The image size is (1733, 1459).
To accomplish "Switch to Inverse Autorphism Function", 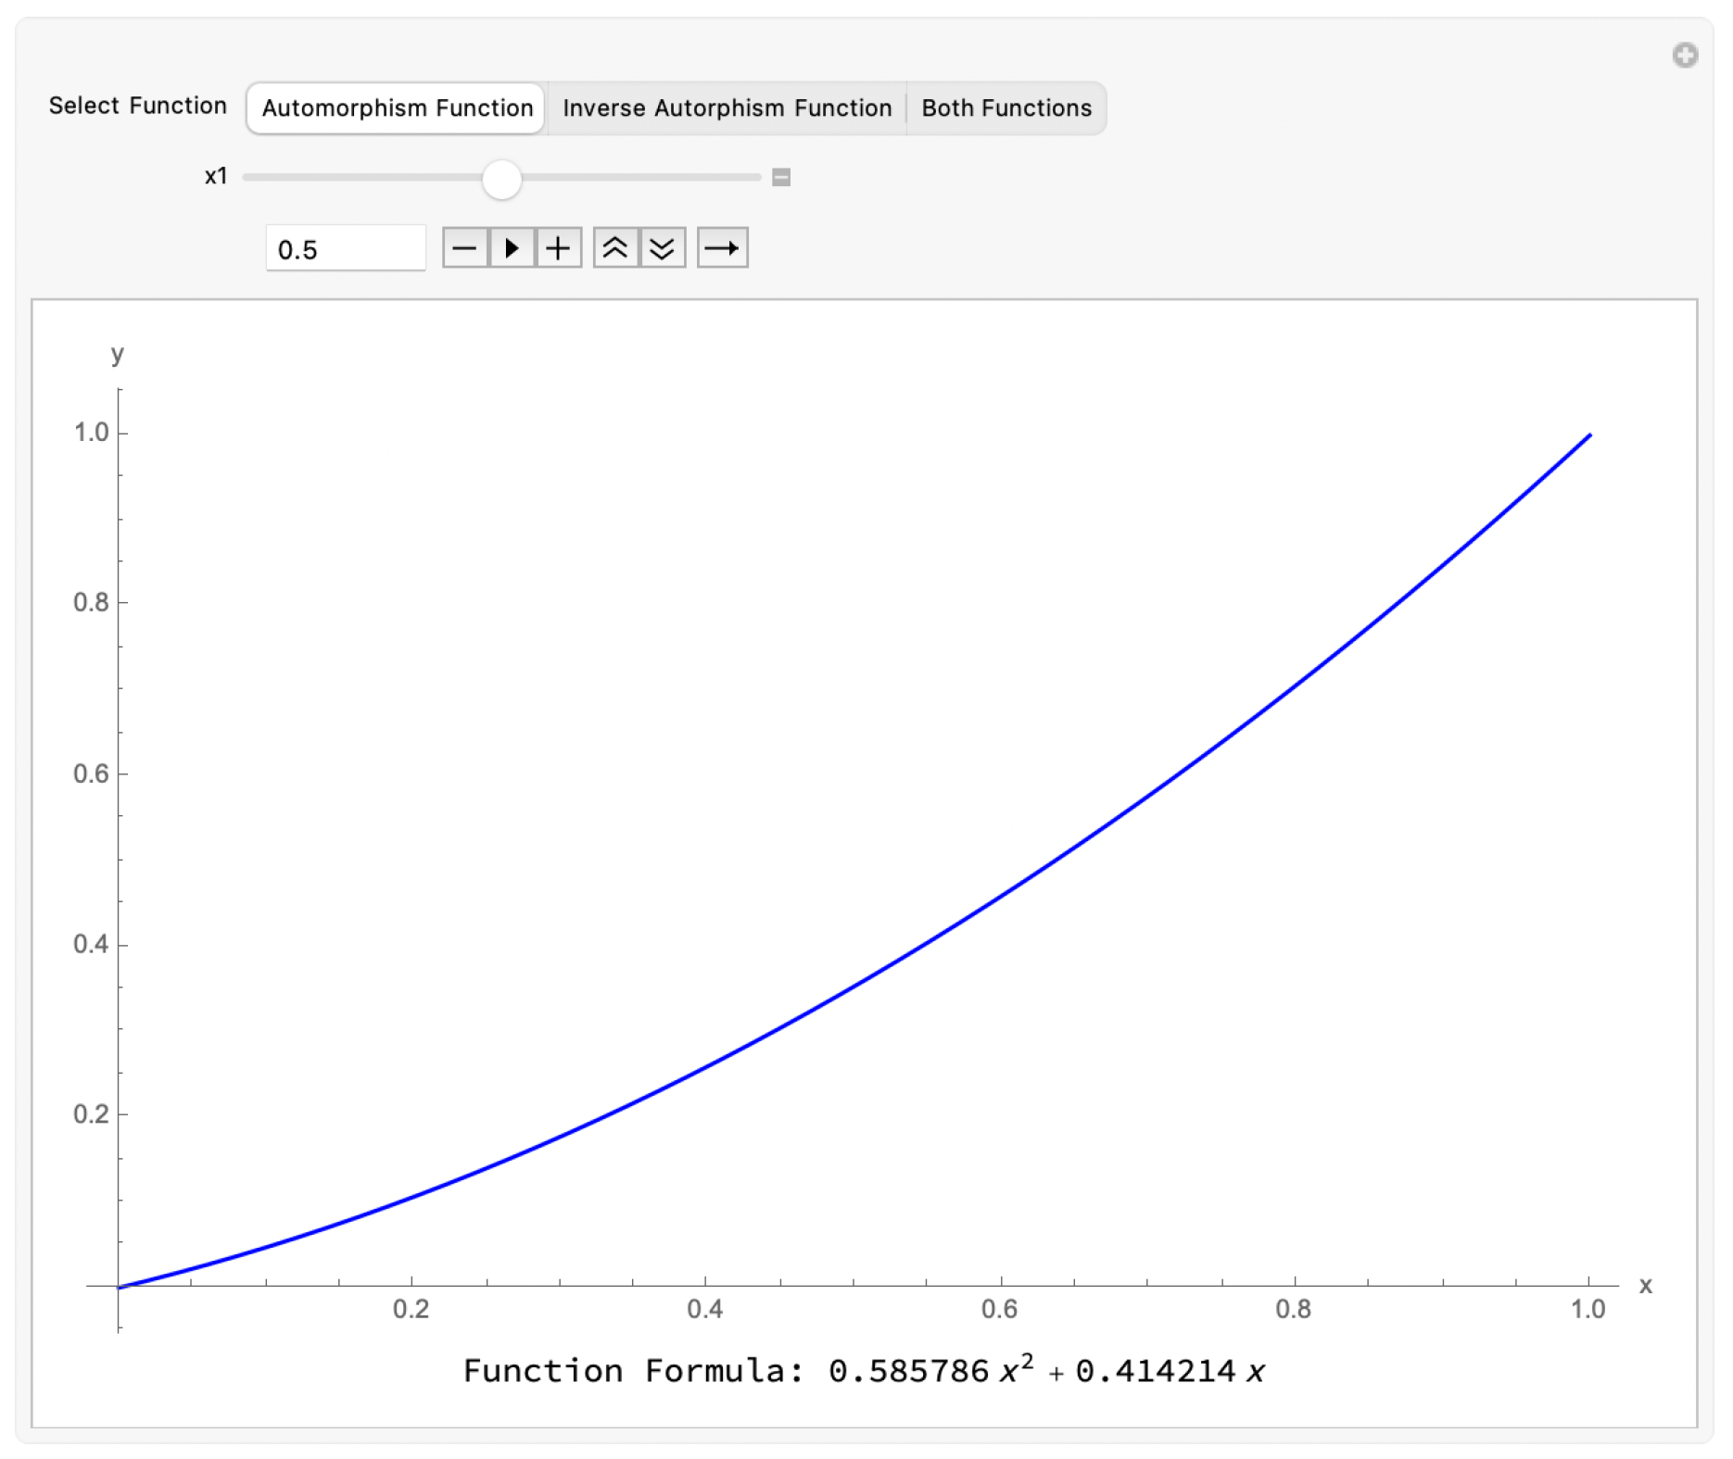I will pos(727,108).
